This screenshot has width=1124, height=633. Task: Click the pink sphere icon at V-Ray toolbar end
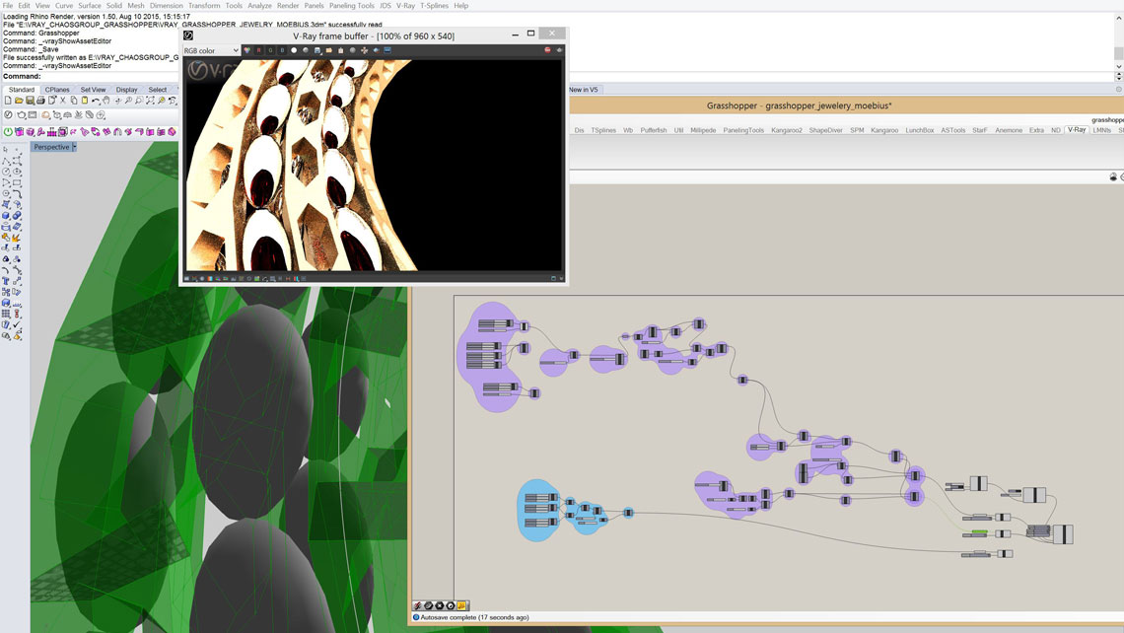point(172,132)
